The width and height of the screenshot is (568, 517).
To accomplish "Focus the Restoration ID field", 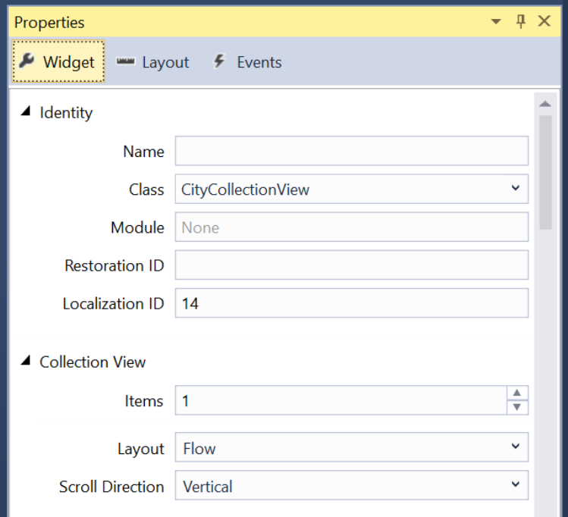I will pos(351,265).
